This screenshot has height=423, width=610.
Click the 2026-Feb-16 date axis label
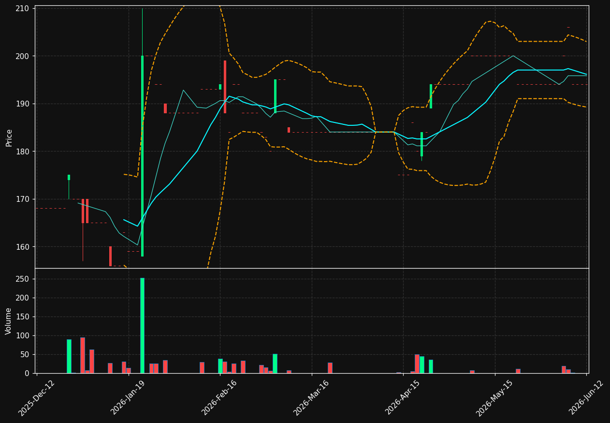click(x=219, y=397)
